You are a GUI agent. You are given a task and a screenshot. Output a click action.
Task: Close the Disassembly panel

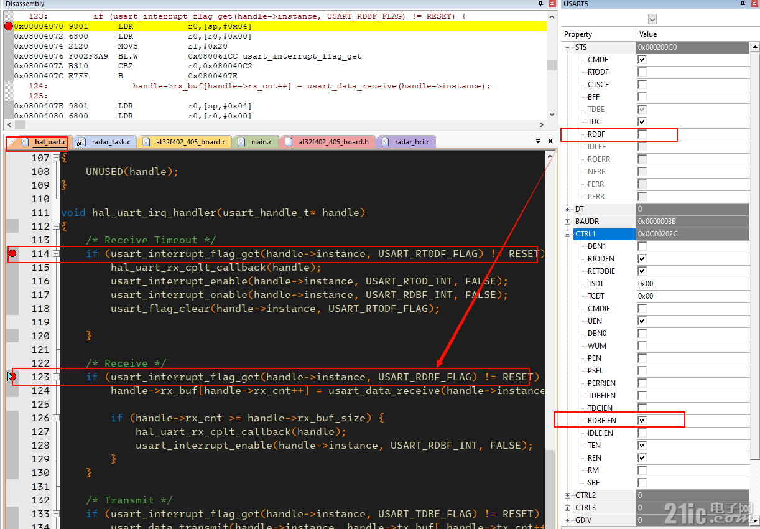[551, 4]
